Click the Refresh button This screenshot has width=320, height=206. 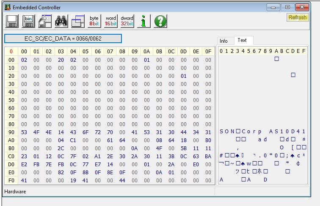click(298, 17)
